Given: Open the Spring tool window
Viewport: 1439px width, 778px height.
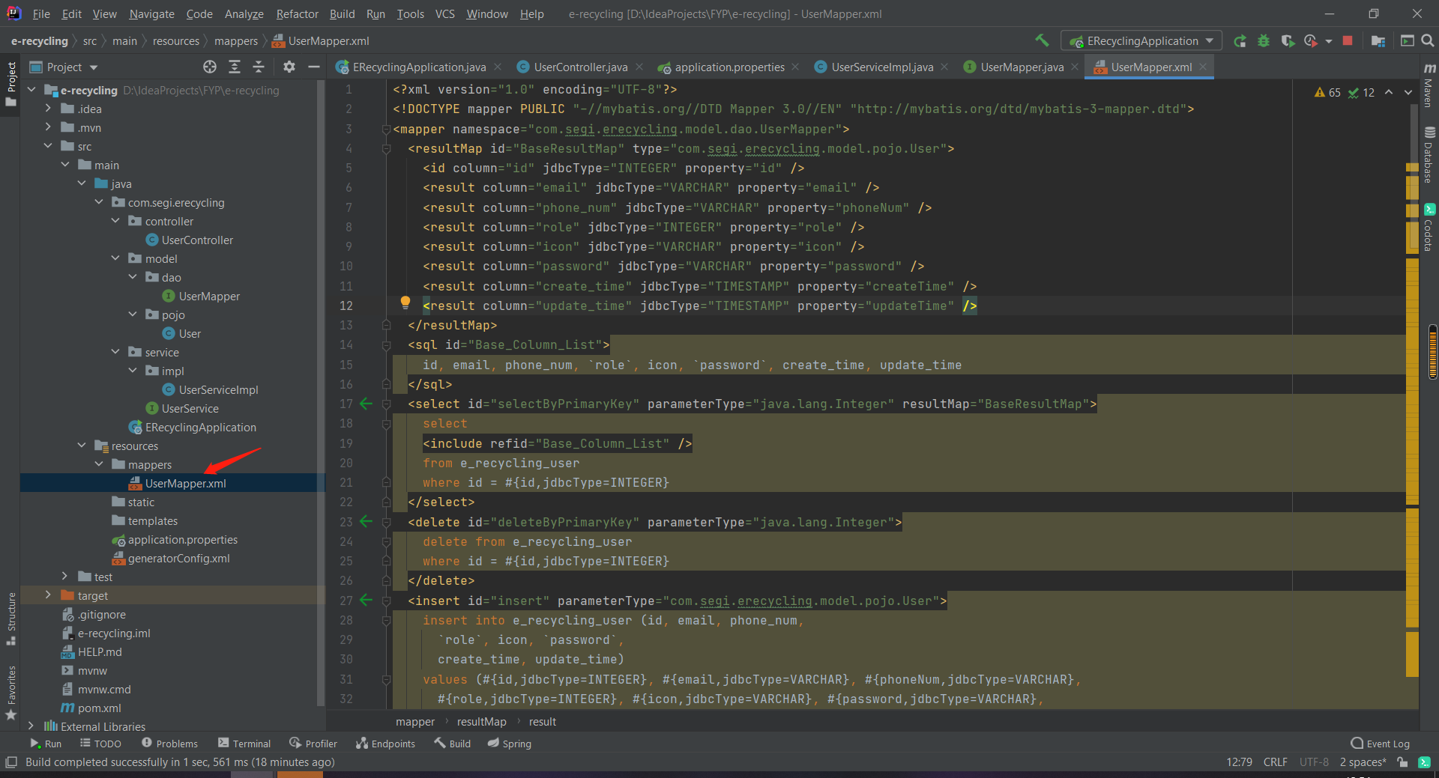Looking at the screenshot, I should click(510, 744).
